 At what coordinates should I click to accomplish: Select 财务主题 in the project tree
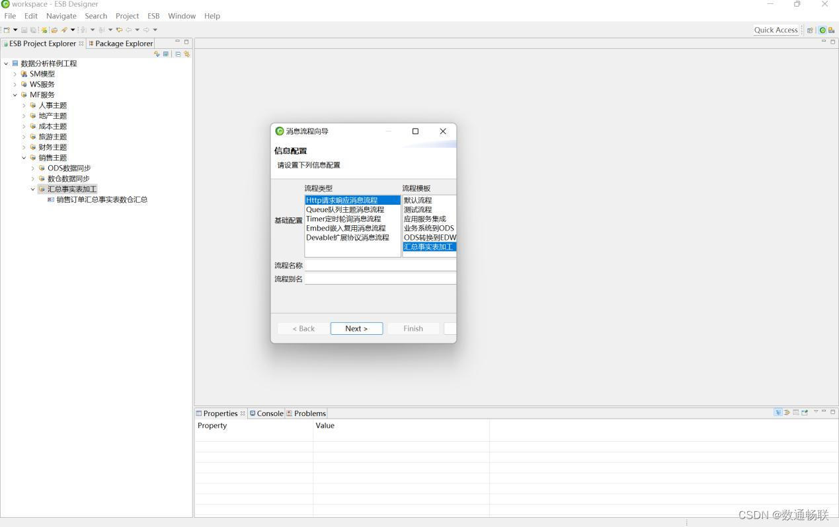52,147
